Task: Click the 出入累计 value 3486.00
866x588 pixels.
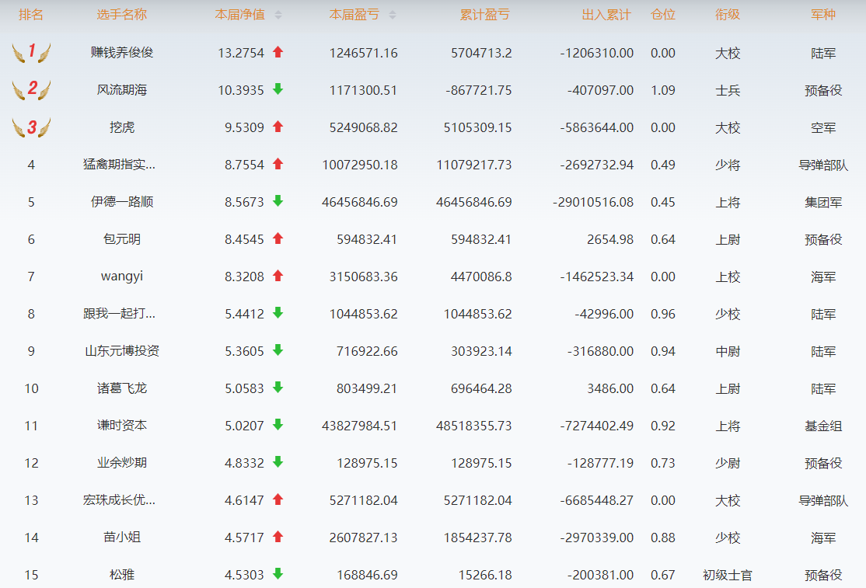Action: pyautogui.click(x=609, y=388)
